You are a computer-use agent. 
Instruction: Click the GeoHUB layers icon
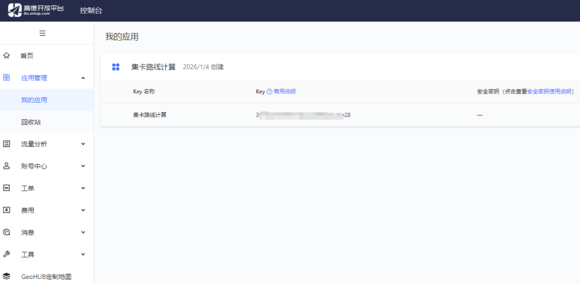coord(7,276)
